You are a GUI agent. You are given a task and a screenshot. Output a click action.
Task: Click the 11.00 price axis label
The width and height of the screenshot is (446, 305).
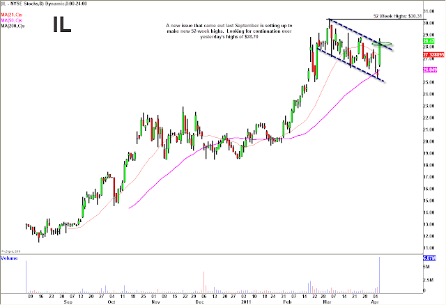[x=429, y=248]
